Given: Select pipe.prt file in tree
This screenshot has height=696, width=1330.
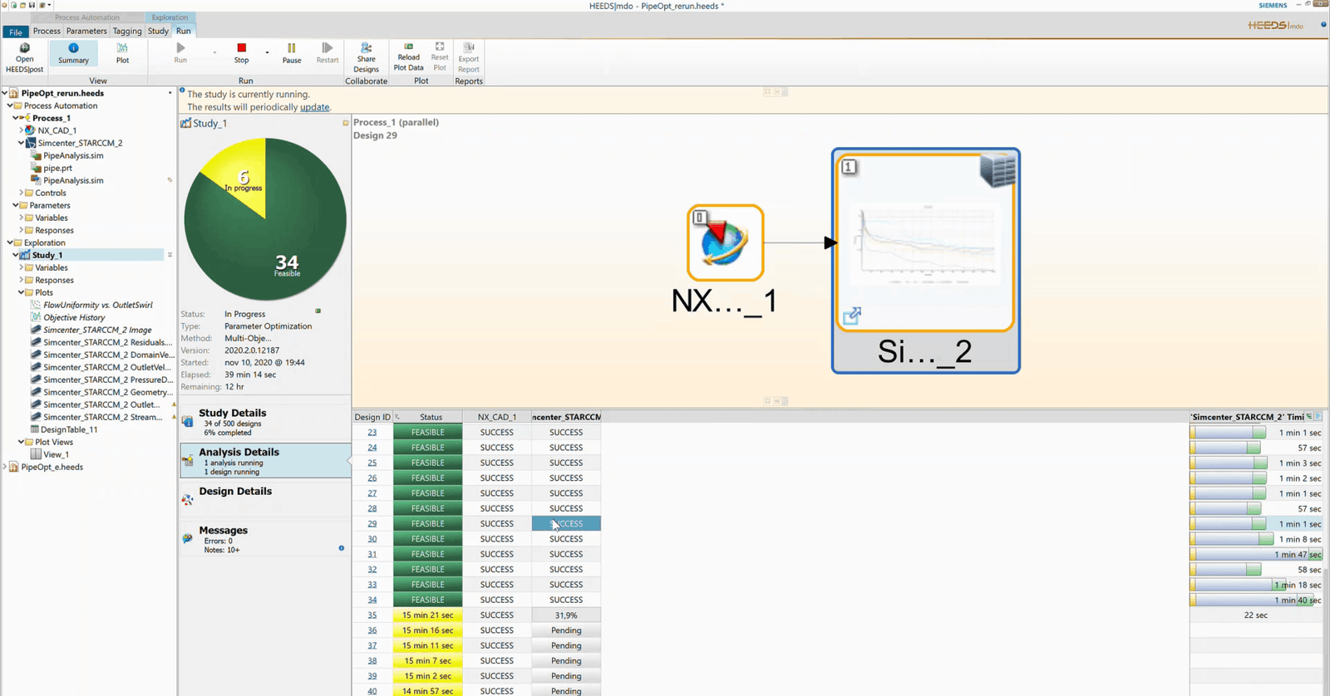Looking at the screenshot, I should coord(57,168).
